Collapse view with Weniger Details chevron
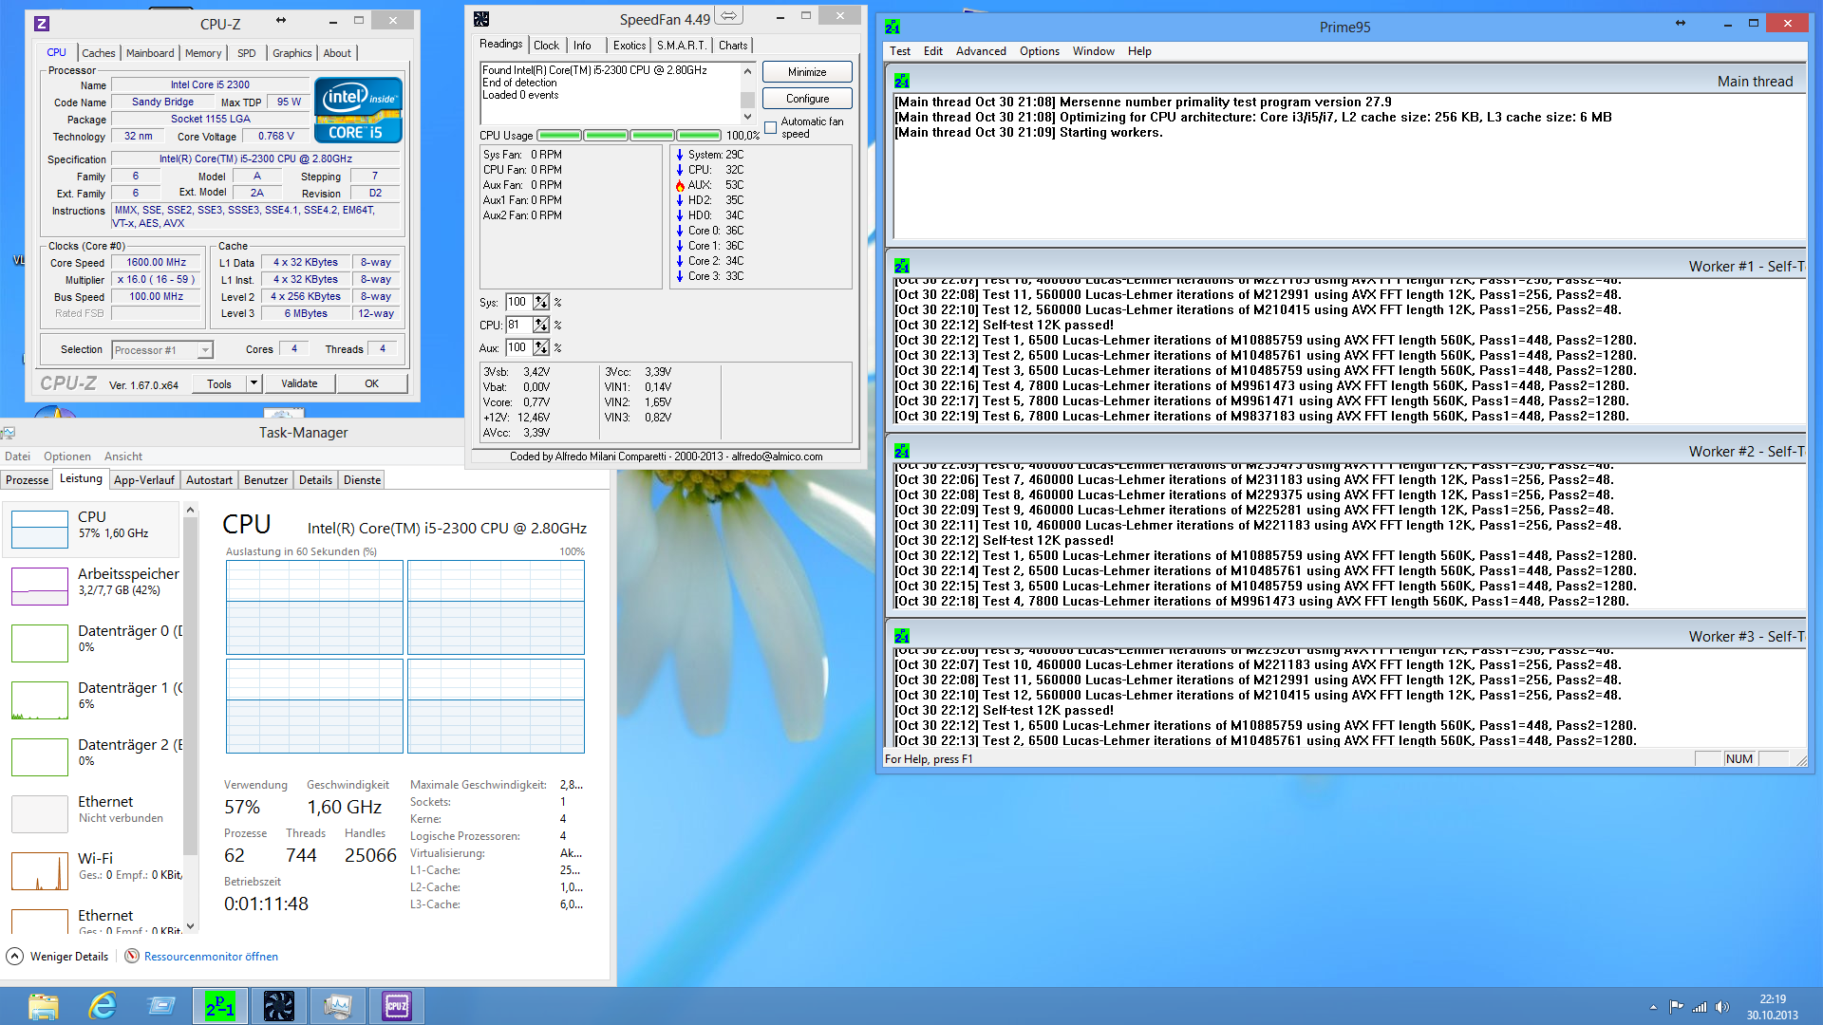This screenshot has width=1823, height=1025. (15, 956)
